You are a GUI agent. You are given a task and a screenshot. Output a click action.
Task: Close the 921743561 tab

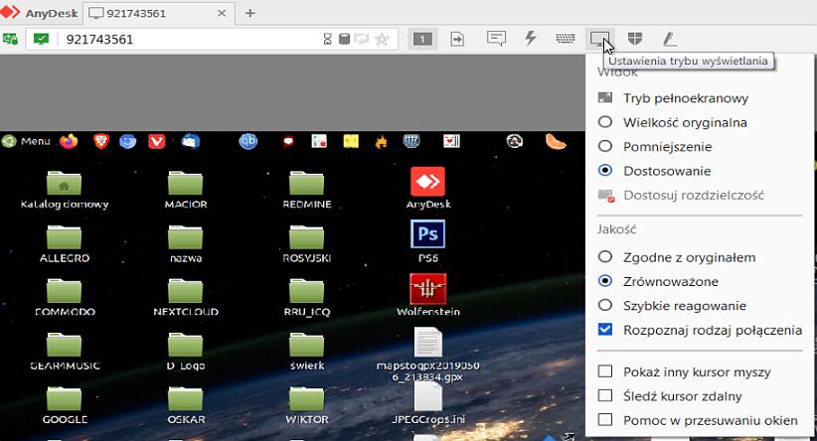click(222, 14)
